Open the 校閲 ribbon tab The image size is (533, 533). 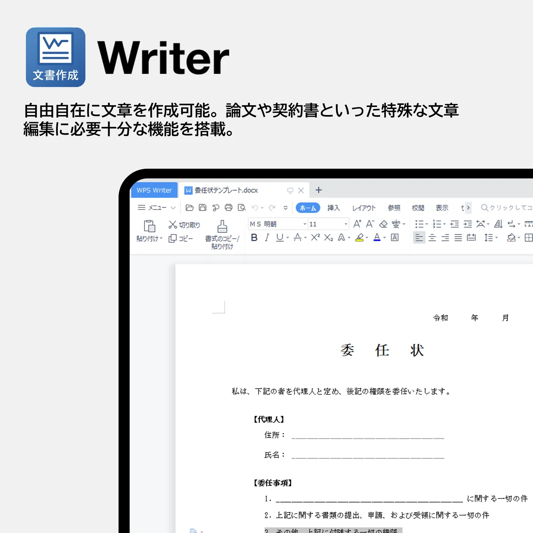tap(418, 208)
